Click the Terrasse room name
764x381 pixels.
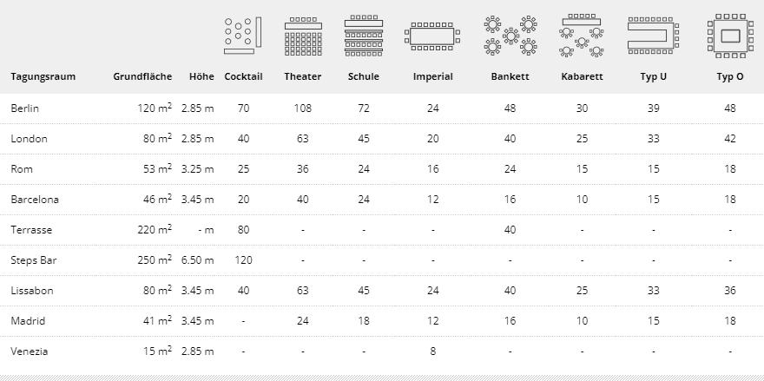31,230
